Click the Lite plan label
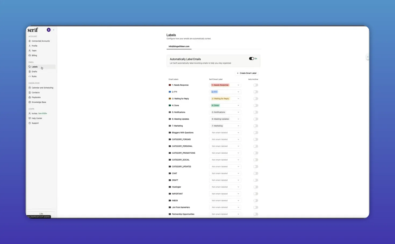 tap(41, 214)
